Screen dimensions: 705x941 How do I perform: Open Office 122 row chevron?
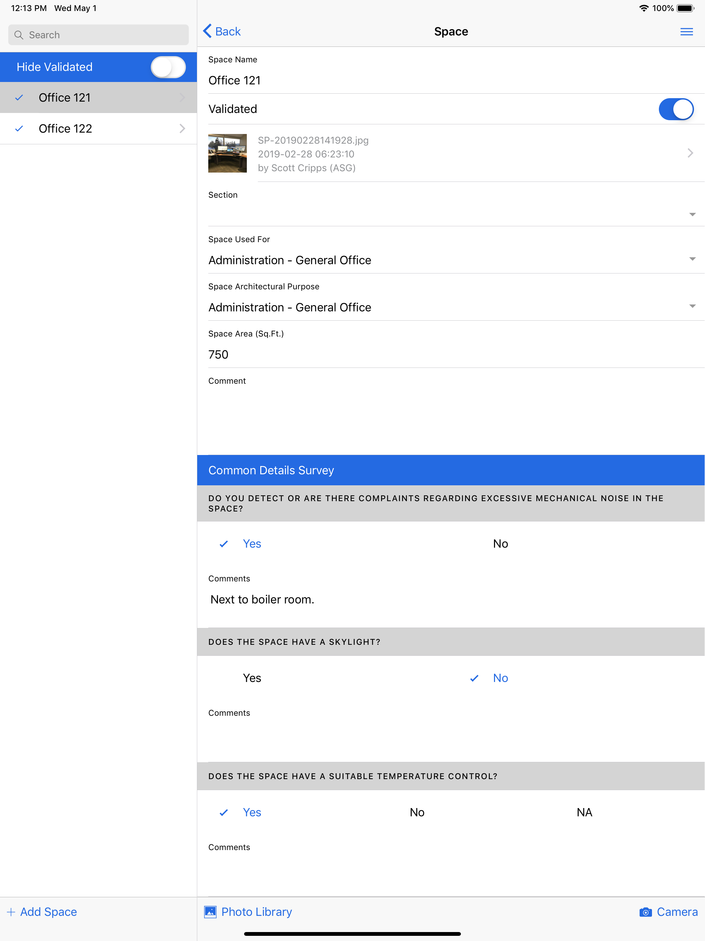pos(182,128)
